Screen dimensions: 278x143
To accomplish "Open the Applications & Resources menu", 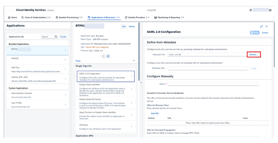I will point(103,18).
